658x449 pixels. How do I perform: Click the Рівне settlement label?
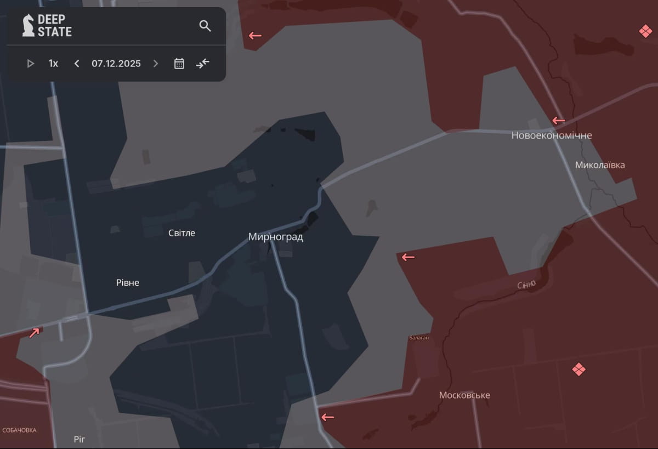click(x=127, y=283)
